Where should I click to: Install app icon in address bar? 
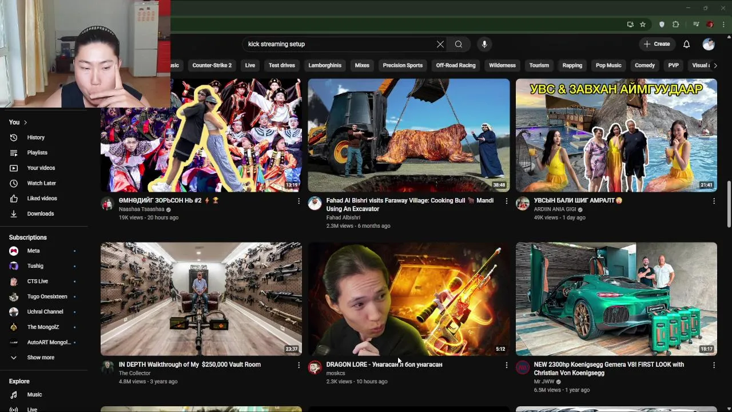click(x=630, y=25)
